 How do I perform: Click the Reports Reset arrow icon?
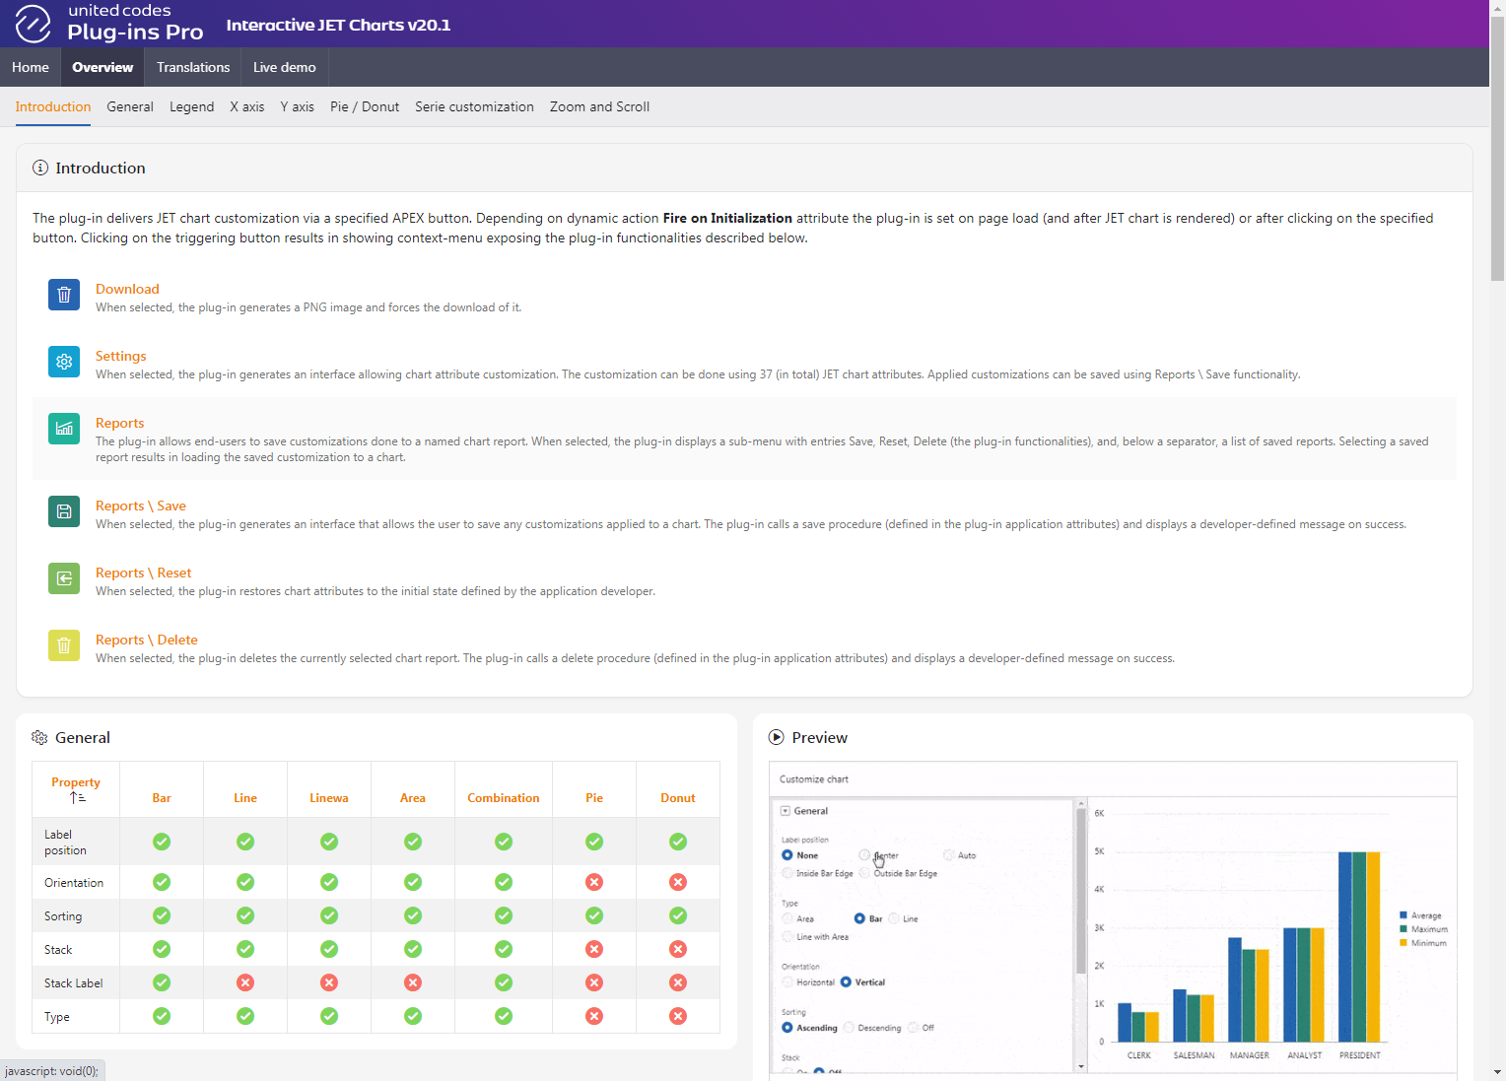tap(64, 578)
